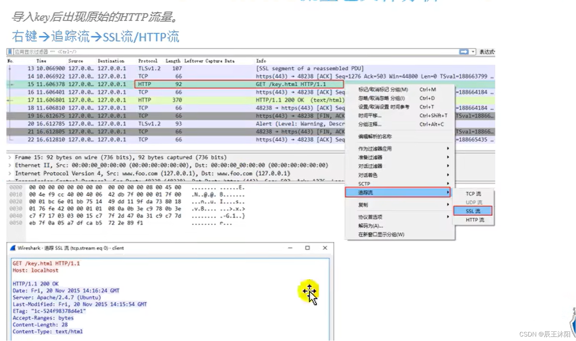Expand the Ethernet II tree node
Image resolution: width=576 pixels, height=341 pixels.
click(10, 165)
